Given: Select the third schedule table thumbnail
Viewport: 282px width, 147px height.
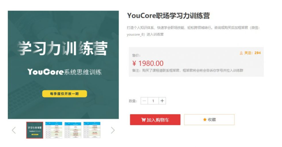Looking at the screenshot, I should click(x=73, y=130).
